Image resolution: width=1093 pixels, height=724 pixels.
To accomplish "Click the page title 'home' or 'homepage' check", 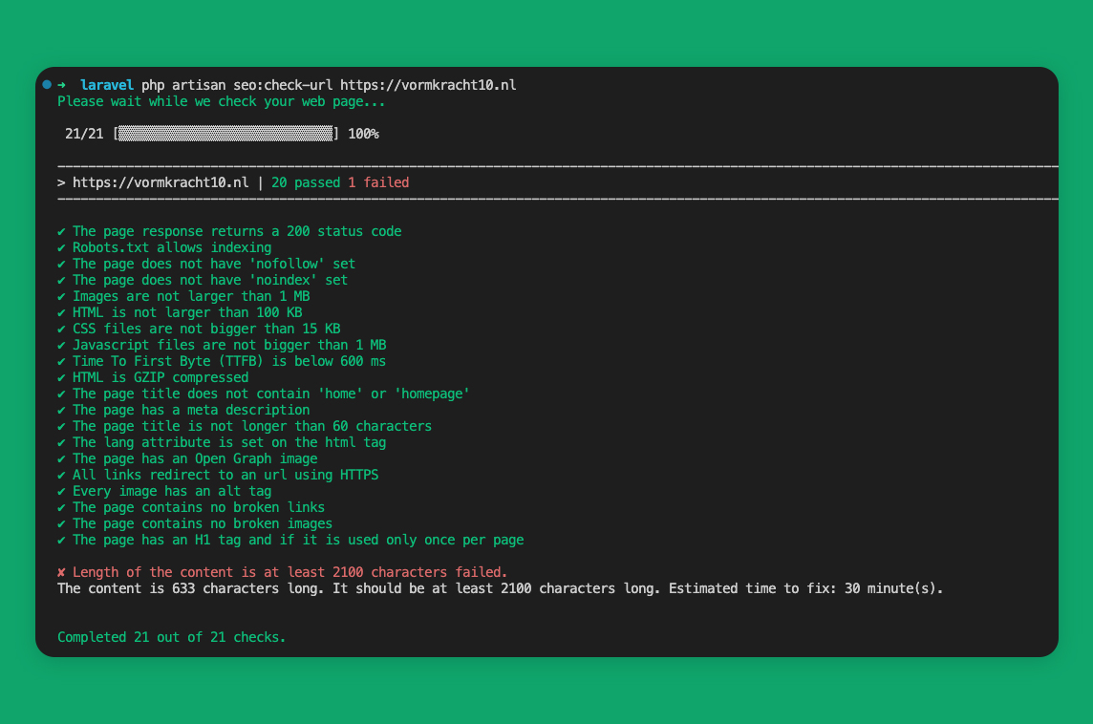I will [x=271, y=394].
